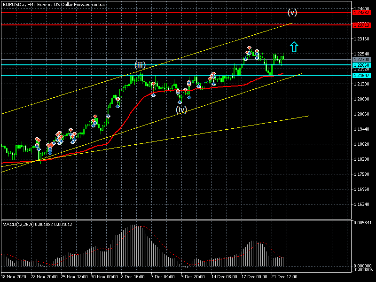The image size is (376, 282).
Task: Select the (iii) wave label
Action: [140, 65]
